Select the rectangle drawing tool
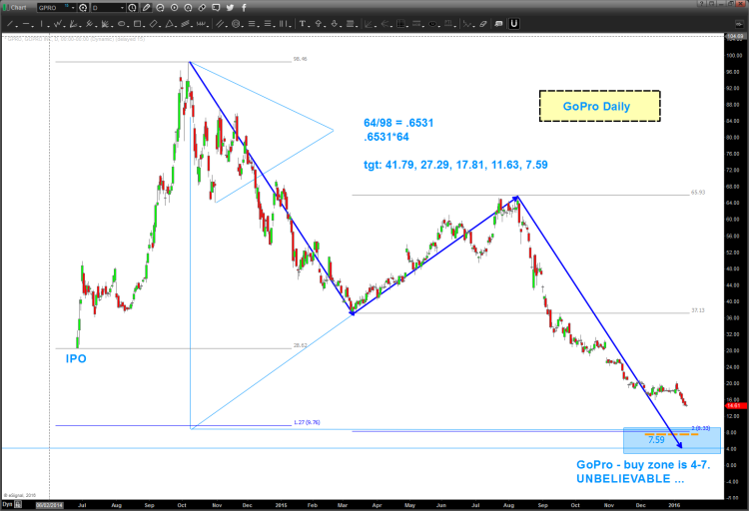This screenshot has height=511, width=749. click(x=137, y=23)
